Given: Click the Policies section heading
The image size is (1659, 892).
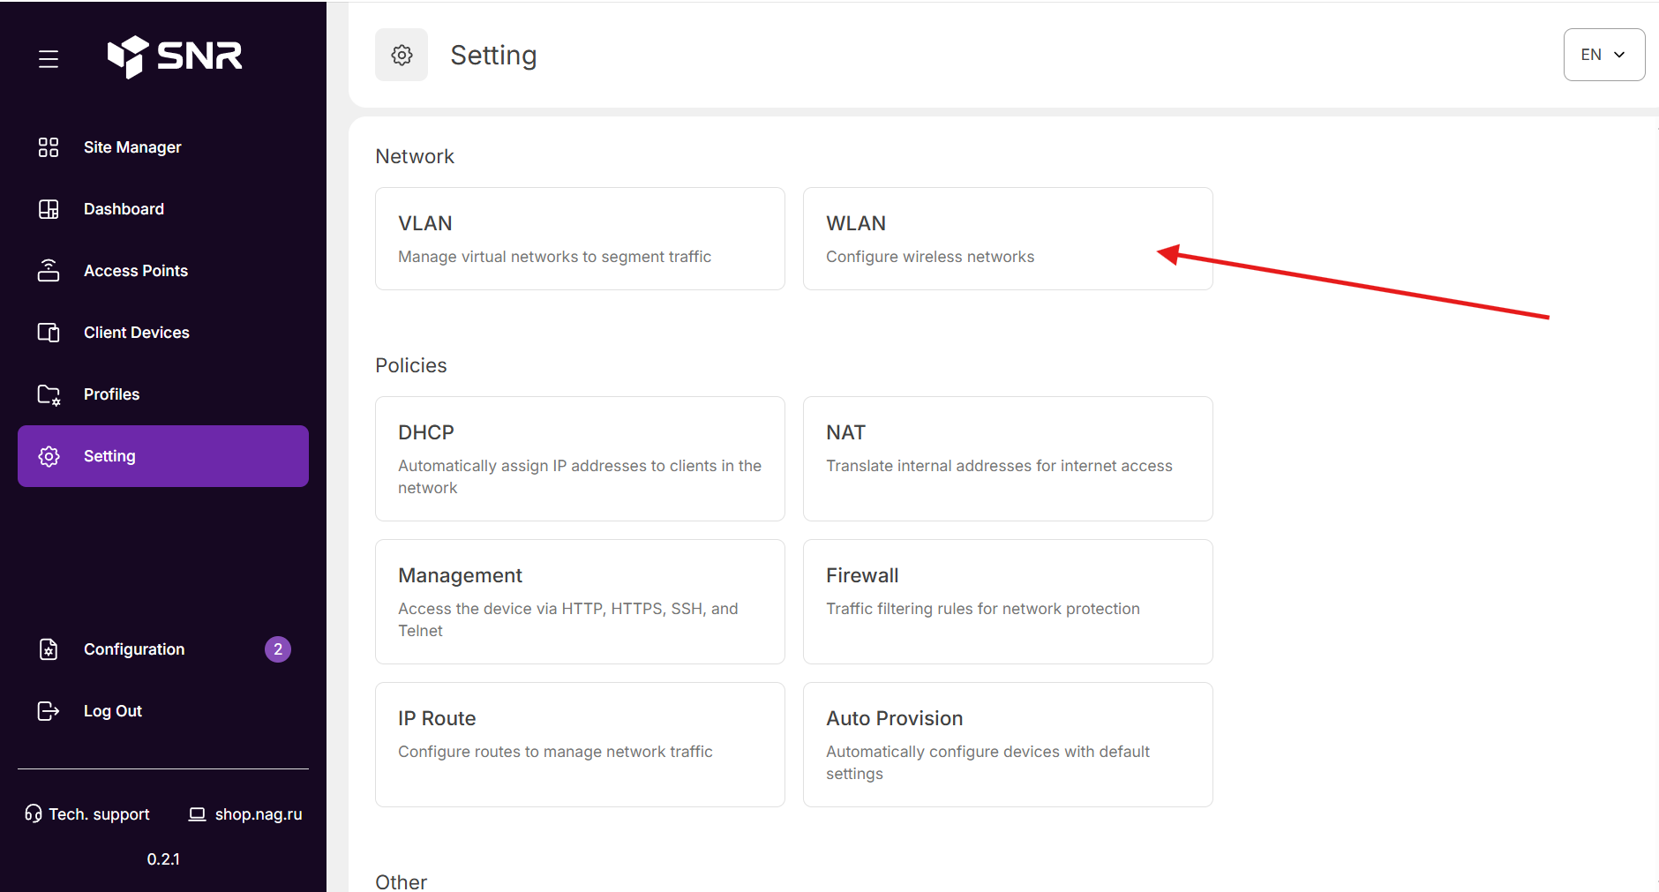Looking at the screenshot, I should pyautogui.click(x=411, y=365).
